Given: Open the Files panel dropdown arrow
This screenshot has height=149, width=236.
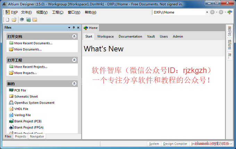Looking at the screenshot, I should pos(69,28).
